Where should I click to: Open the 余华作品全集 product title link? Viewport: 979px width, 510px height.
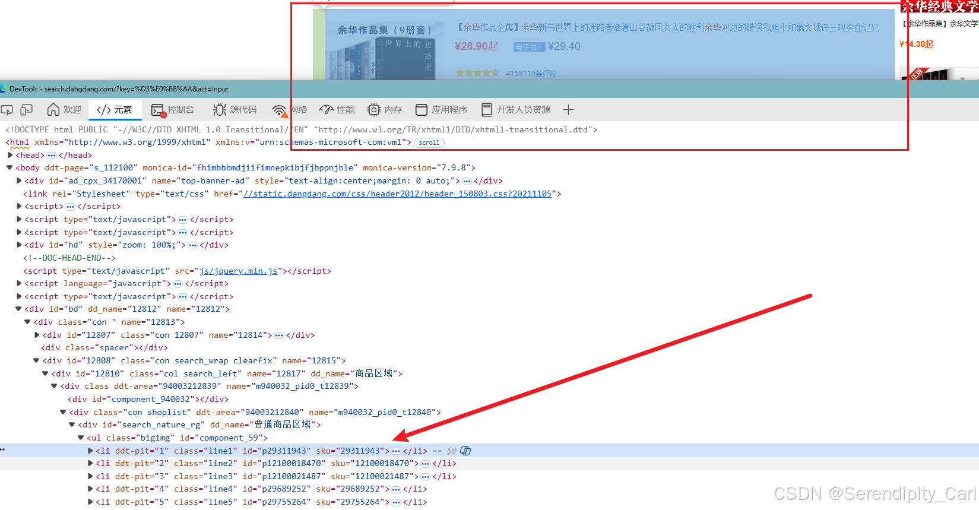click(667, 27)
